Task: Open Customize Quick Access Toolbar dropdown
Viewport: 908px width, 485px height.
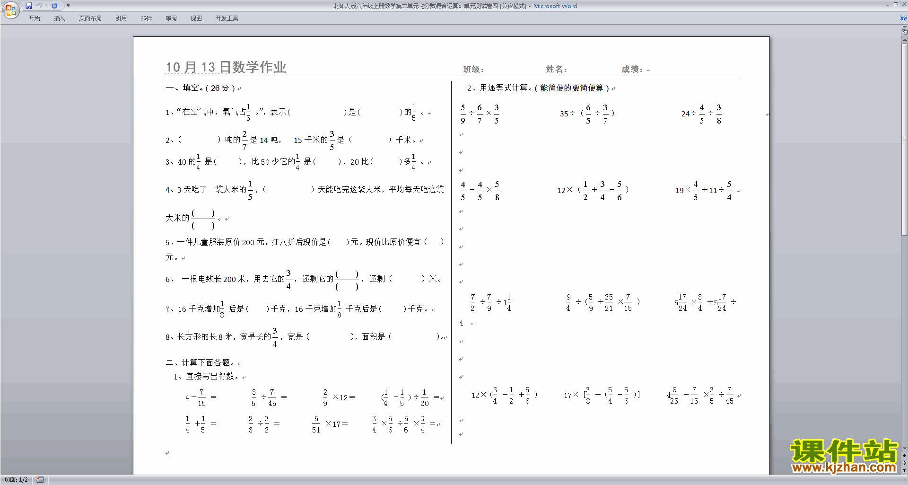Action: [x=68, y=6]
